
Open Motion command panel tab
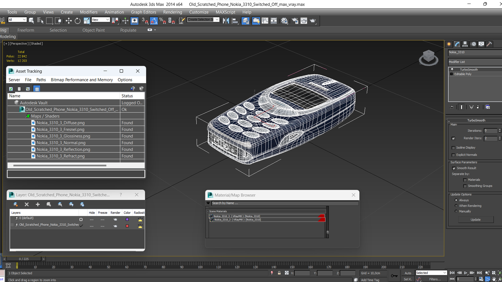tap(474, 44)
